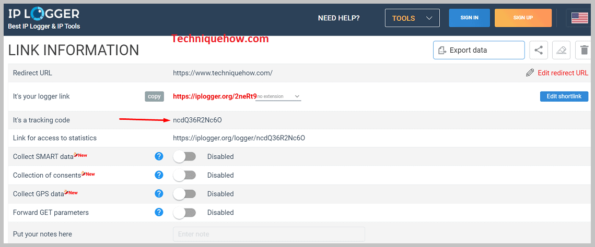Screen dimensions: 595x247
Task: Open help for Collection of consents
Action: tap(159, 175)
